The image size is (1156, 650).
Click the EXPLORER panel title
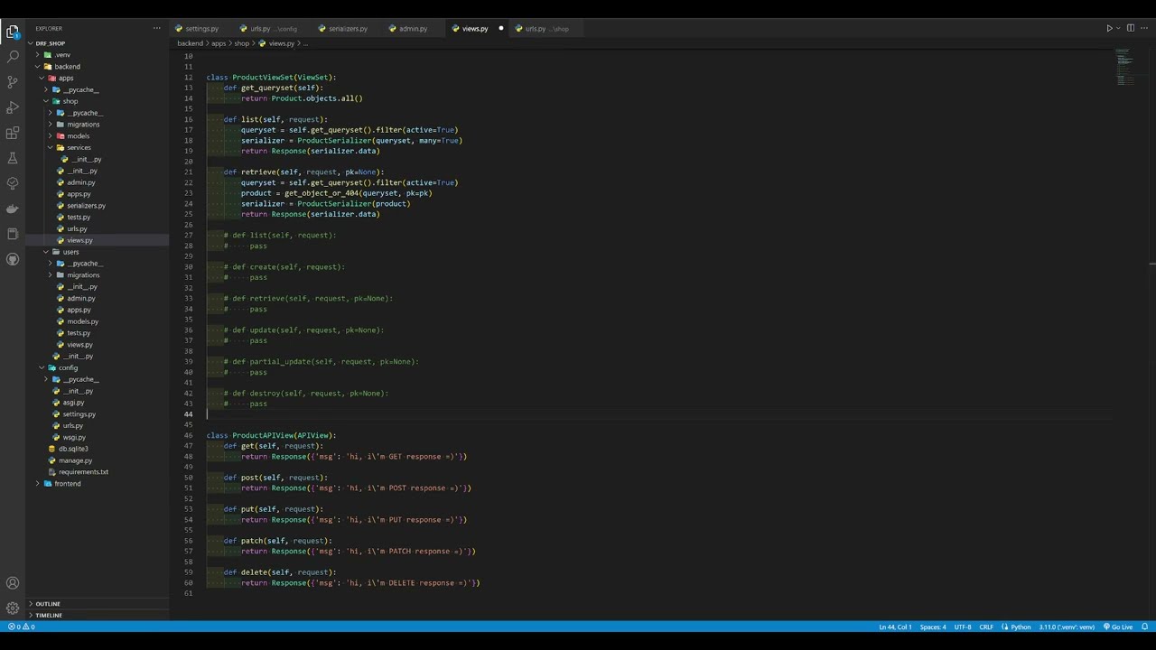49,28
